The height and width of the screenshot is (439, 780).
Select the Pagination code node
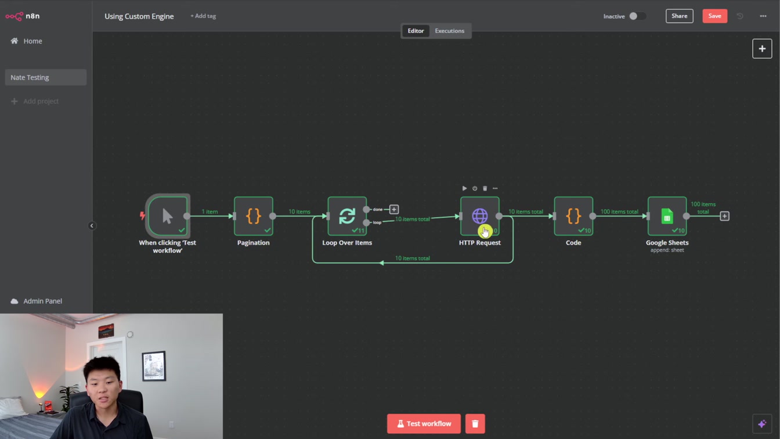click(x=254, y=216)
